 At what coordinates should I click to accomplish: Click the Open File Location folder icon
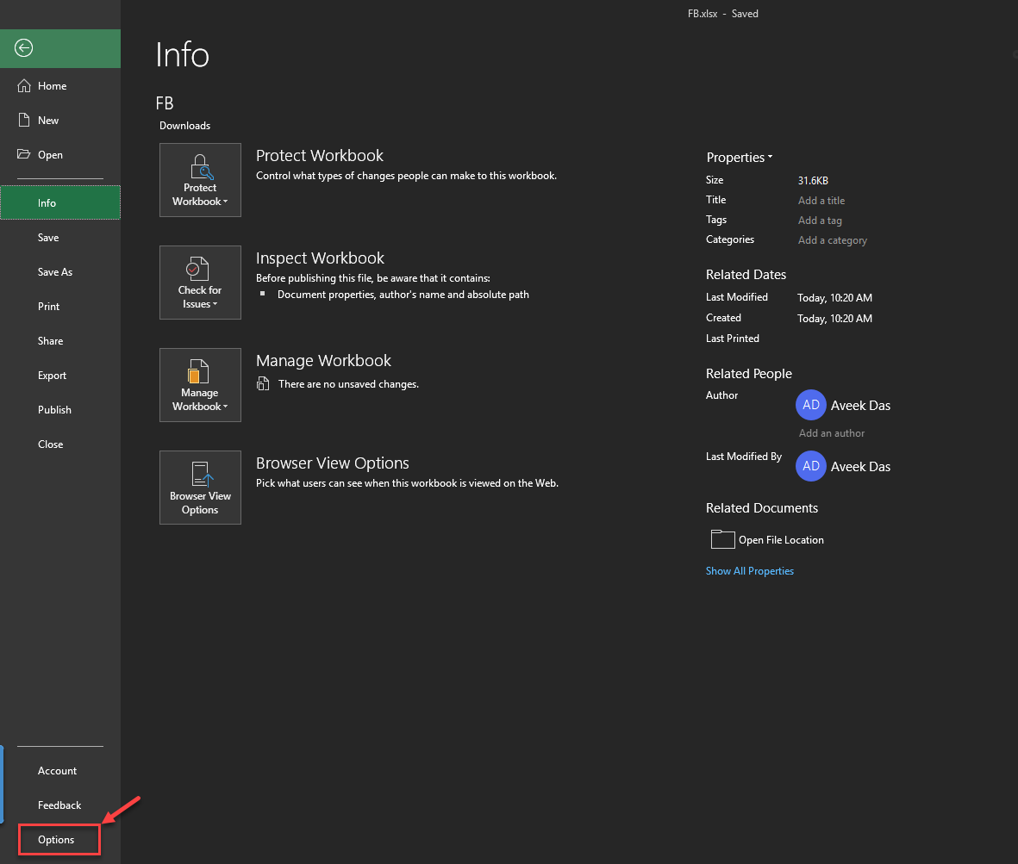point(722,539)
